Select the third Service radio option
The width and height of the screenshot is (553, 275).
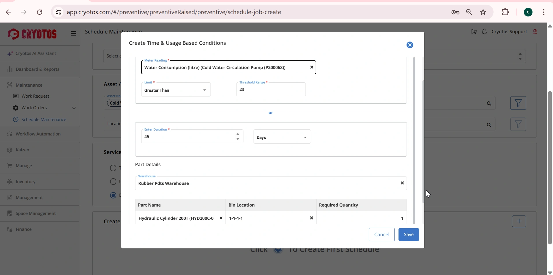point(113,195)
